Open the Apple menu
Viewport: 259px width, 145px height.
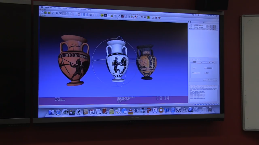tap(42, 7)
